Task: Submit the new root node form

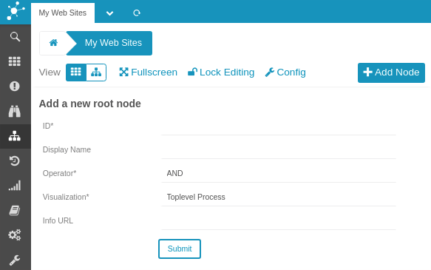Action: coord(180,249)
